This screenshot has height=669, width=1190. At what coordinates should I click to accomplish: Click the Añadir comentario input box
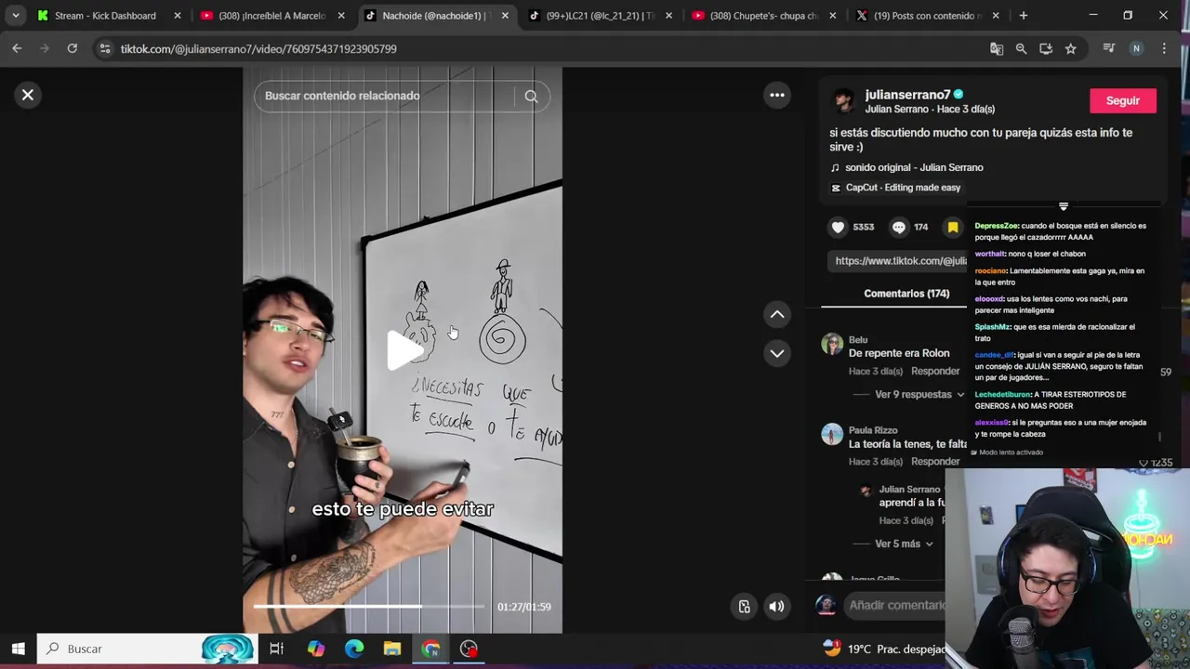(896, 606)
